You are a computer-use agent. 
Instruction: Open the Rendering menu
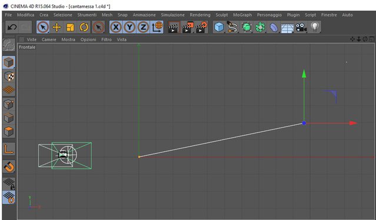click(x=200, y=15)
